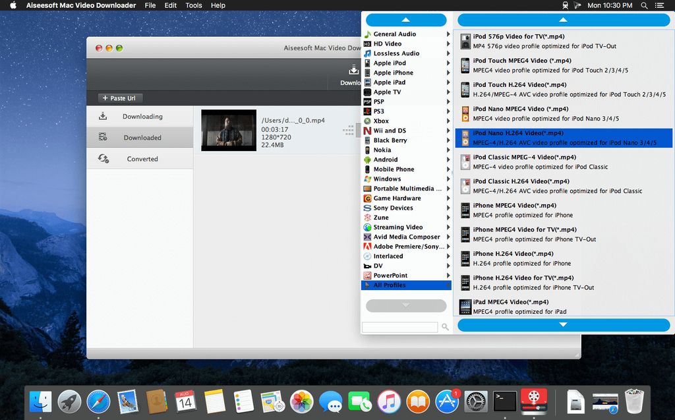Open the Edit menu
Image resolution: width=675 pixels, height=420 pixels.
[171, 5]
